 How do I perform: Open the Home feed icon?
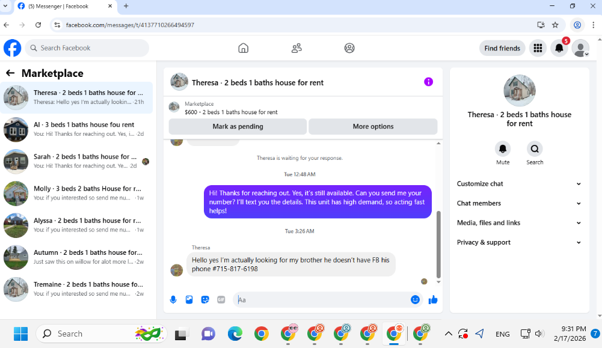pos(243,48)
